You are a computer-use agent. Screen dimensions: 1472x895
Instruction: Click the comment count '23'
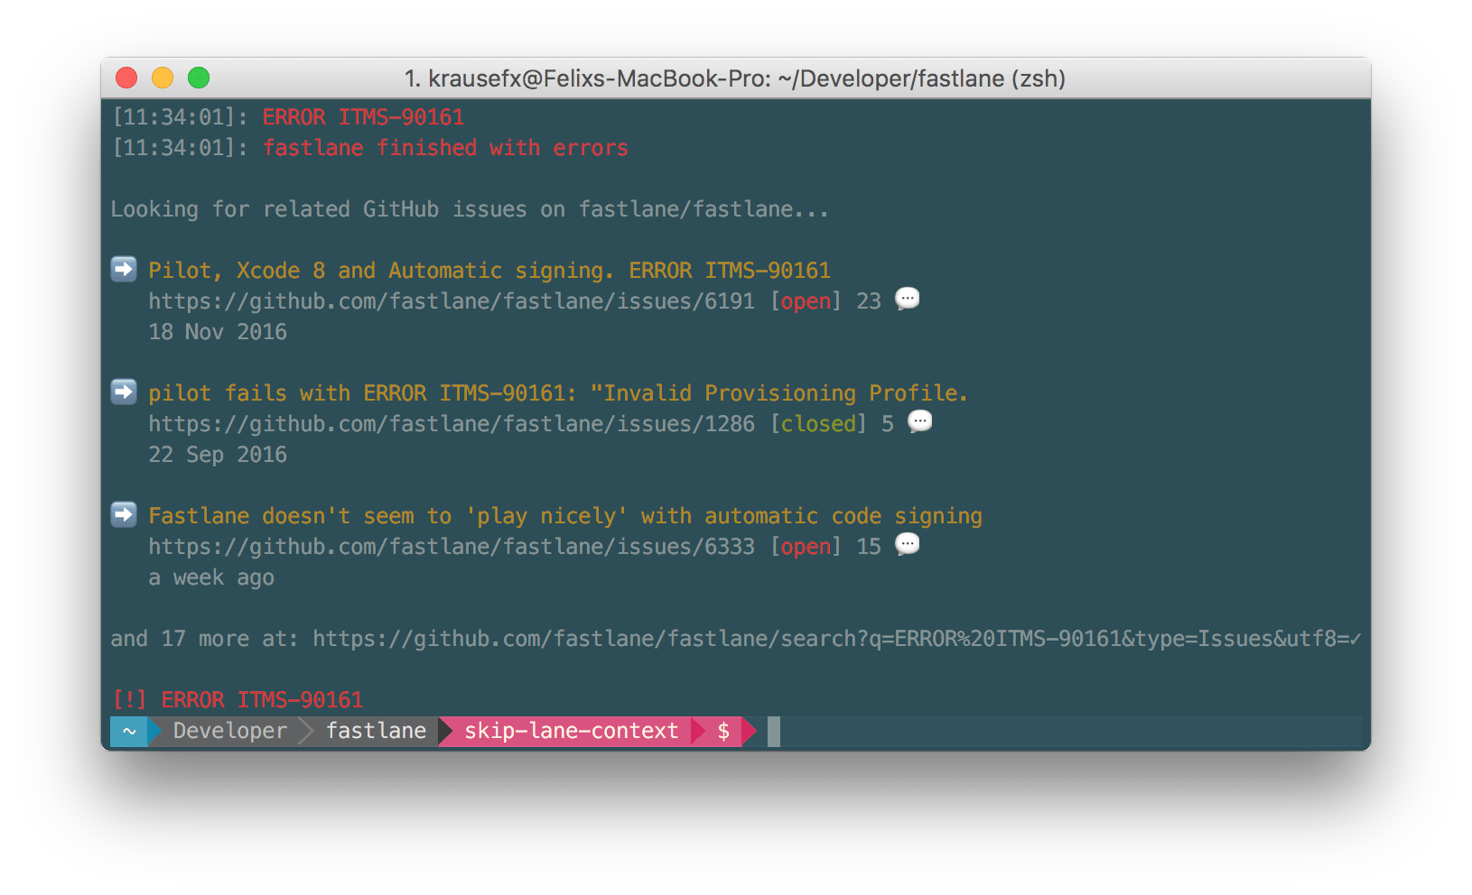869,301
